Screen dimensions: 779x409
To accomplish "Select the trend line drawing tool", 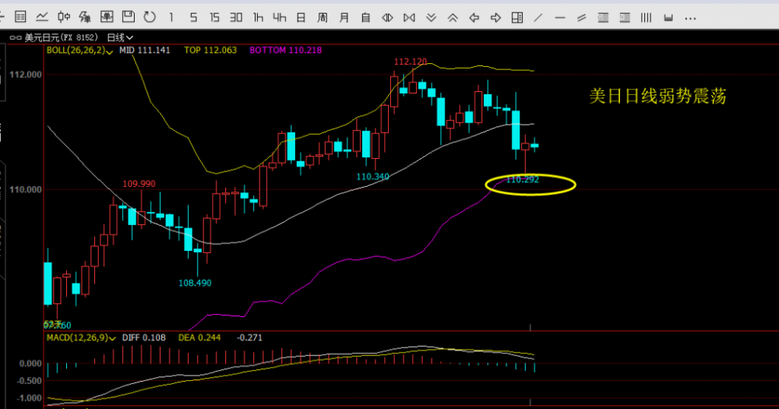I will click(538, 17).
